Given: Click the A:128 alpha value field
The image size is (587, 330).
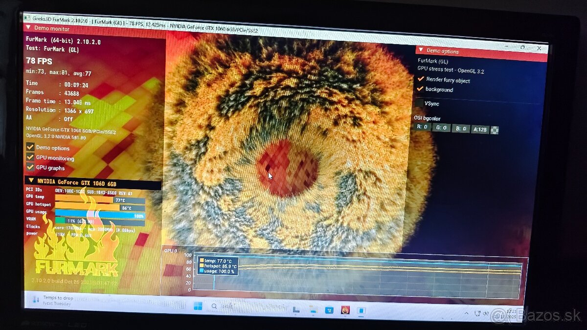Looking at the screenshot, I should coord(479,130).
